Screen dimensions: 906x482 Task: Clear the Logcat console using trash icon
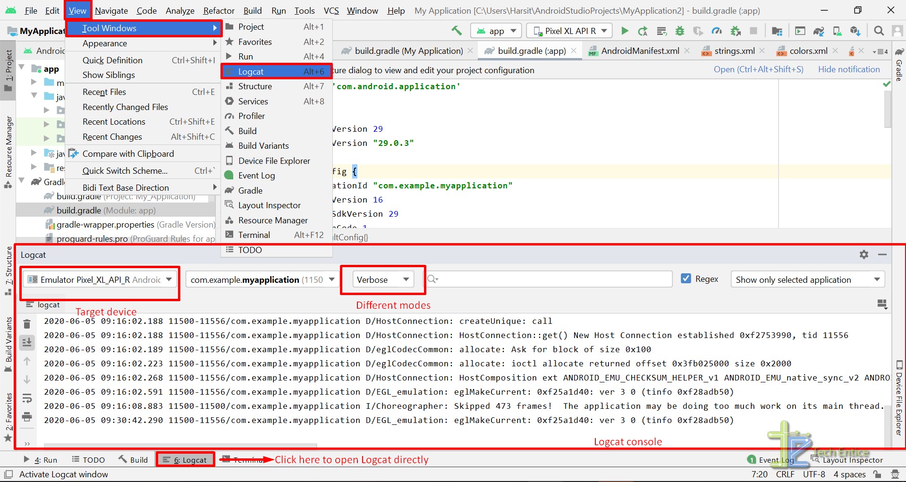(27, 324)
